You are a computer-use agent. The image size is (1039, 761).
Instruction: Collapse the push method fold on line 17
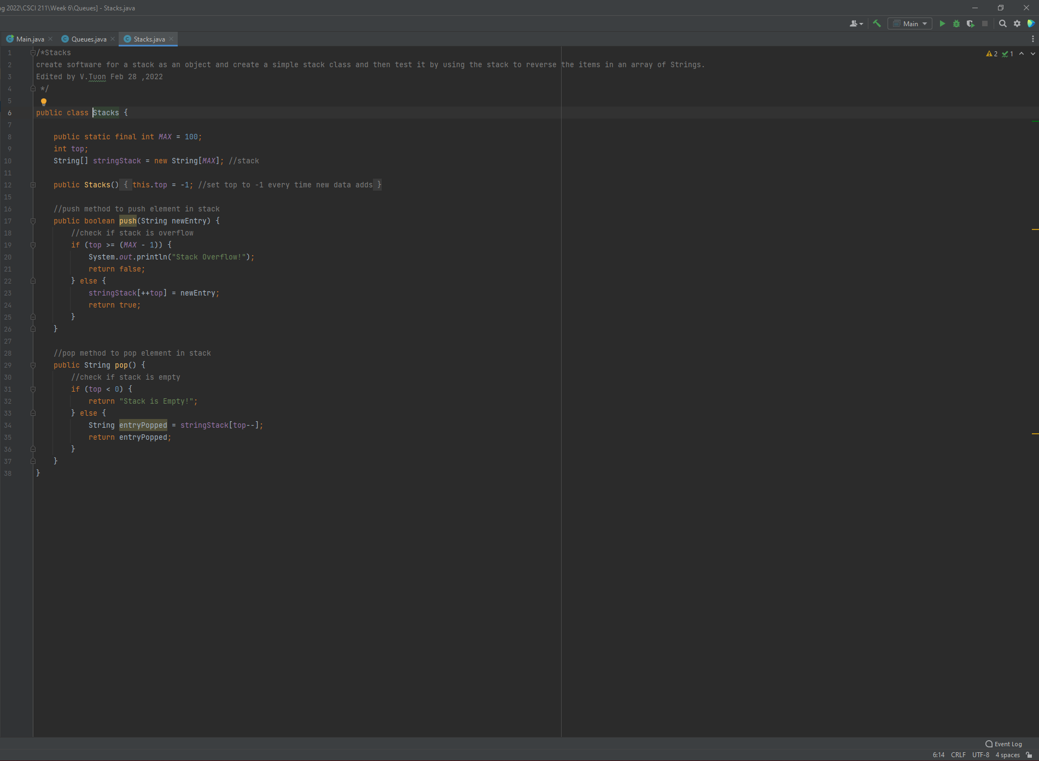click(x=33, y=221)
